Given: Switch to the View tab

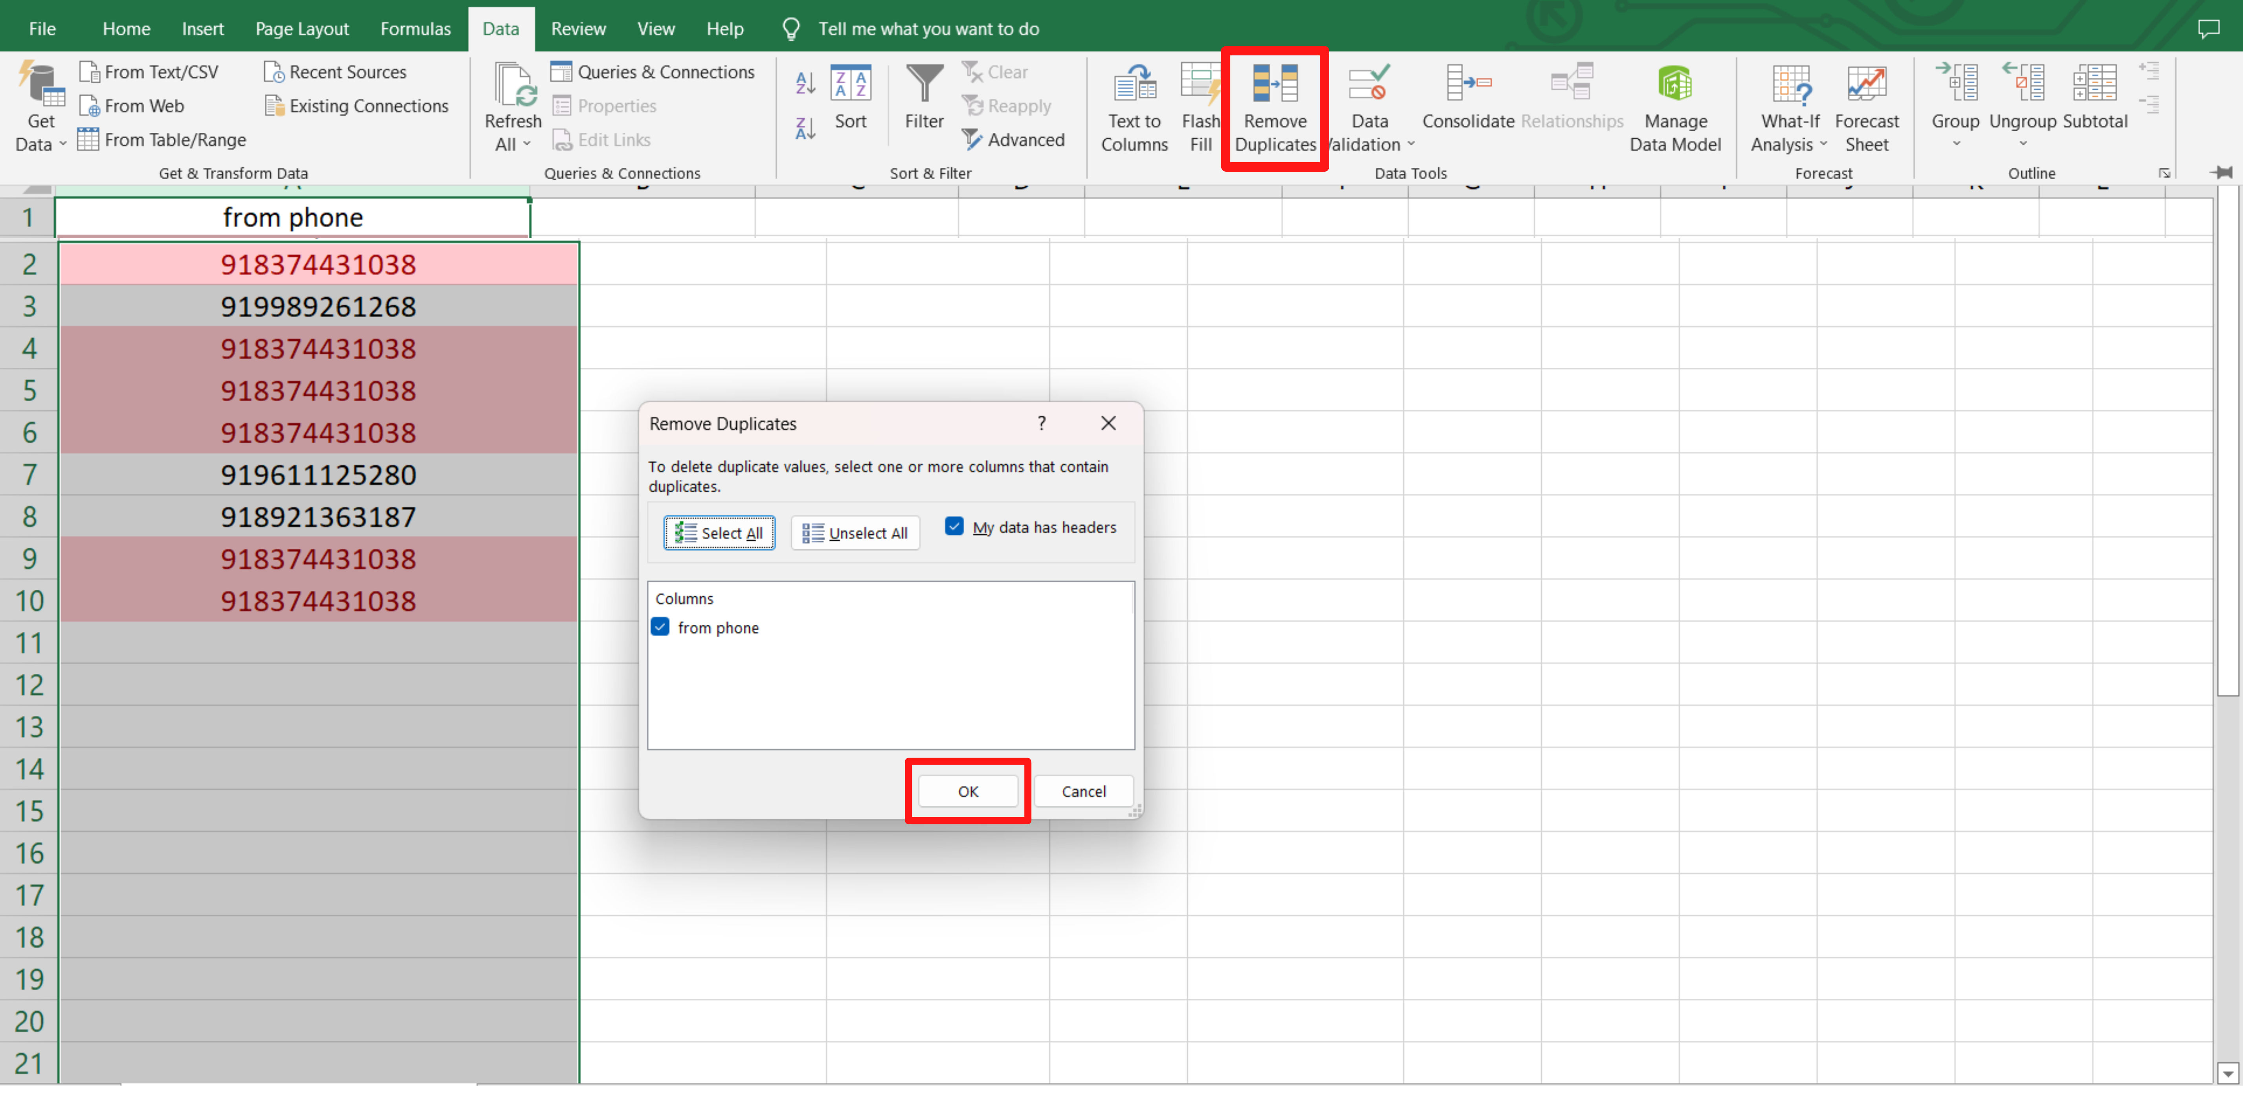Looking at the screenshot, I should [x=656, y=29].
